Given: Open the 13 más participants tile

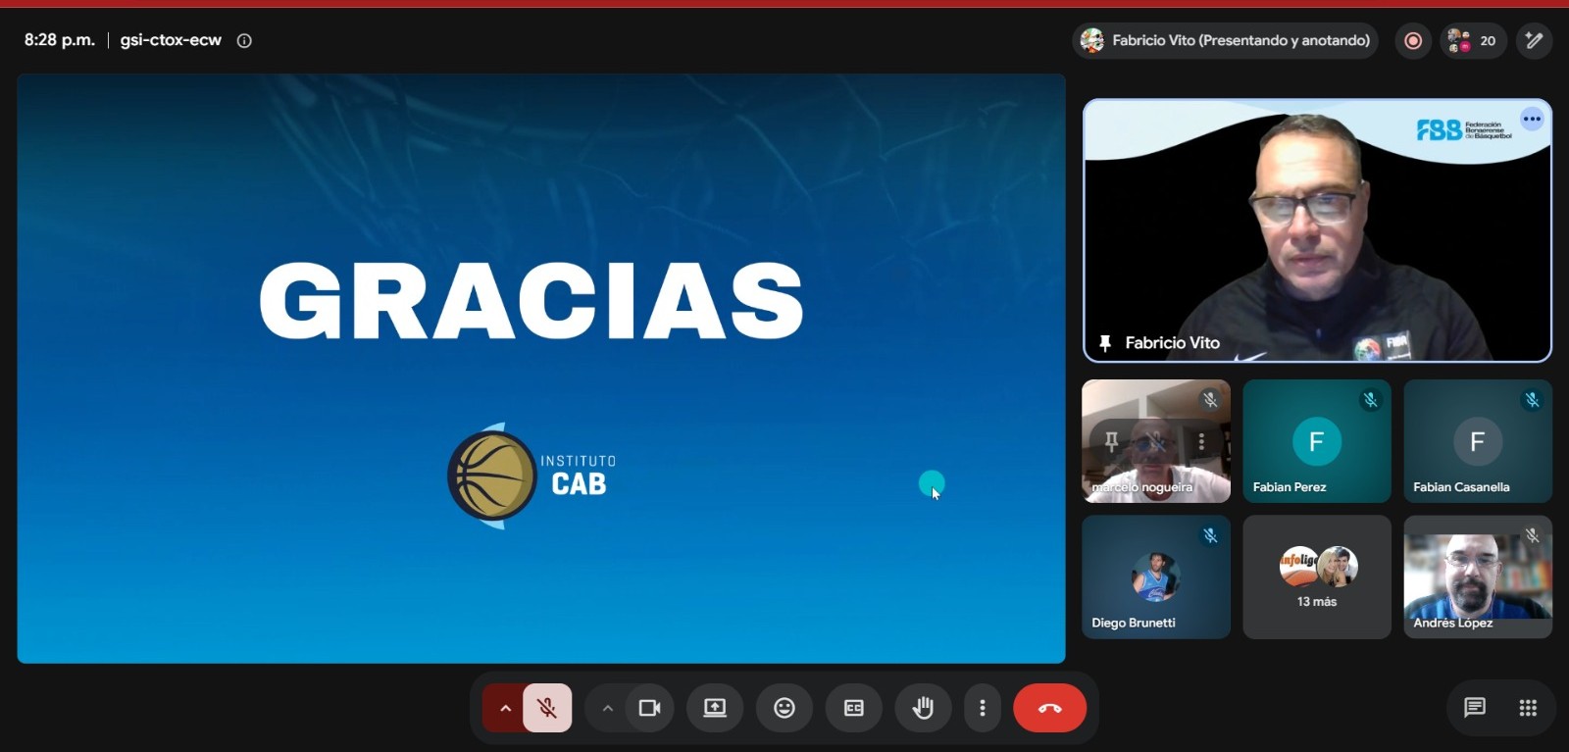Looking at the screenshot, I should click(x=1317, y=577).
